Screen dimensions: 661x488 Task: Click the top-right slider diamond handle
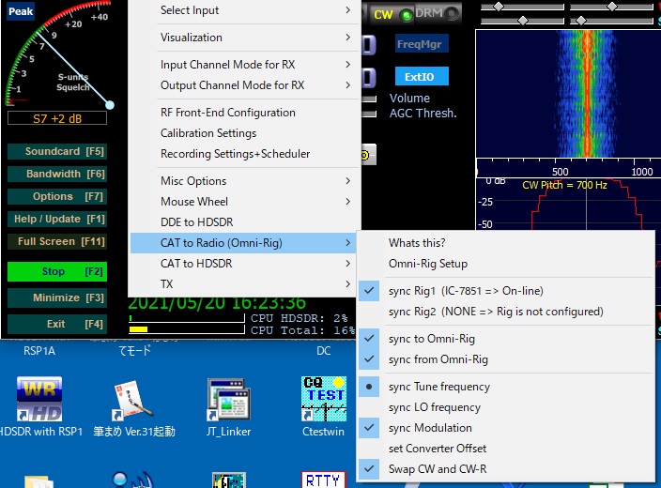pyautogui.click(x=611, y=6)
